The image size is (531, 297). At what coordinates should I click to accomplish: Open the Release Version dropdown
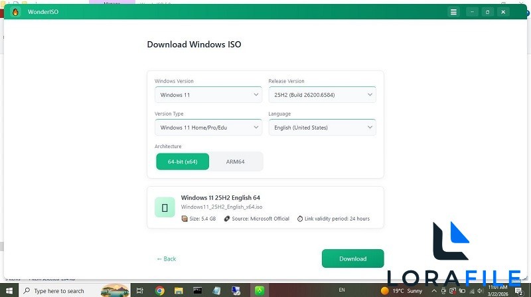[322, 94]
